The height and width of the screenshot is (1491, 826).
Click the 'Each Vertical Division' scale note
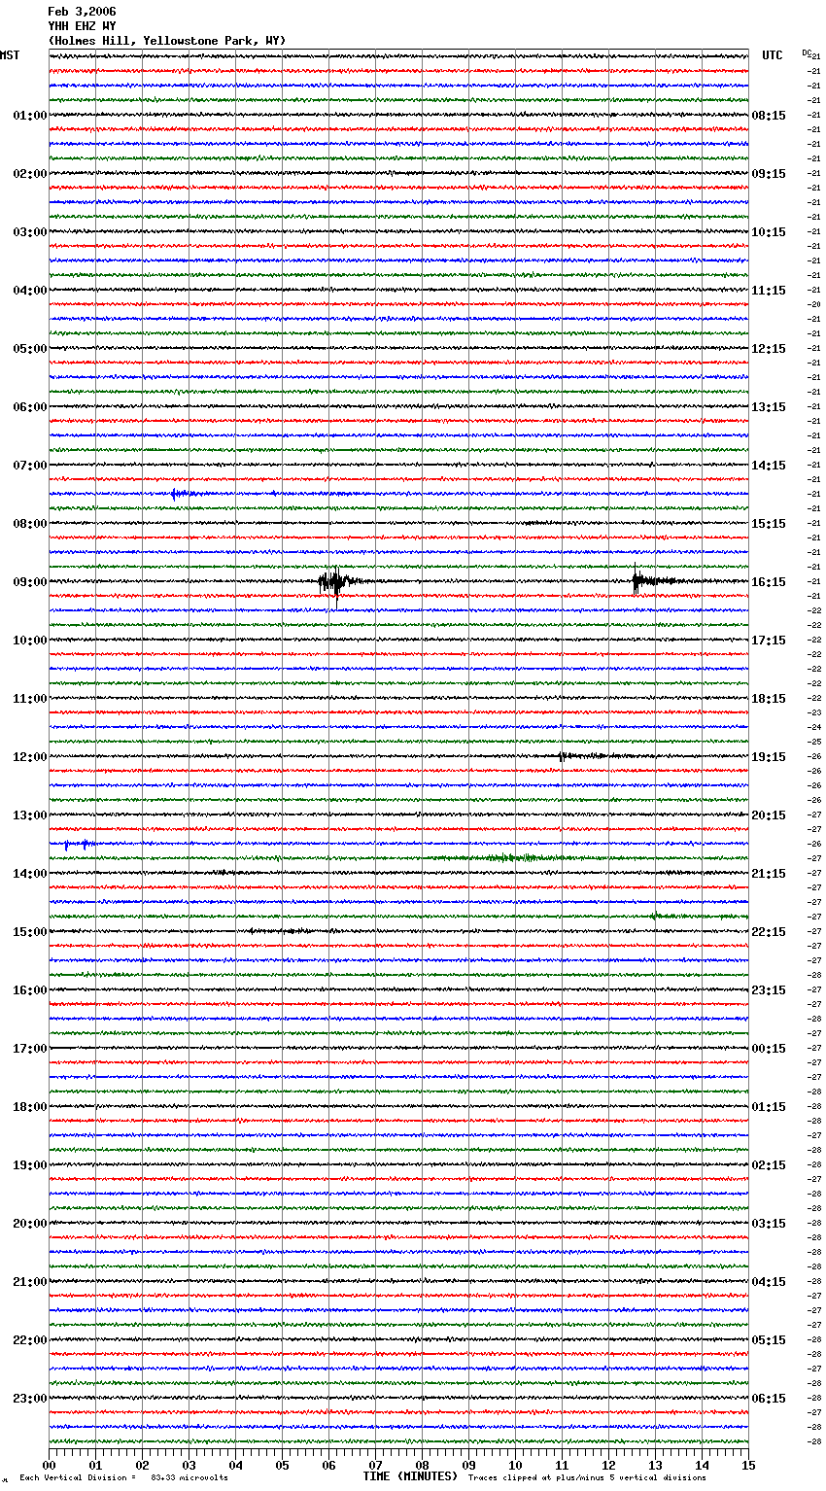tap(78, 1477)
